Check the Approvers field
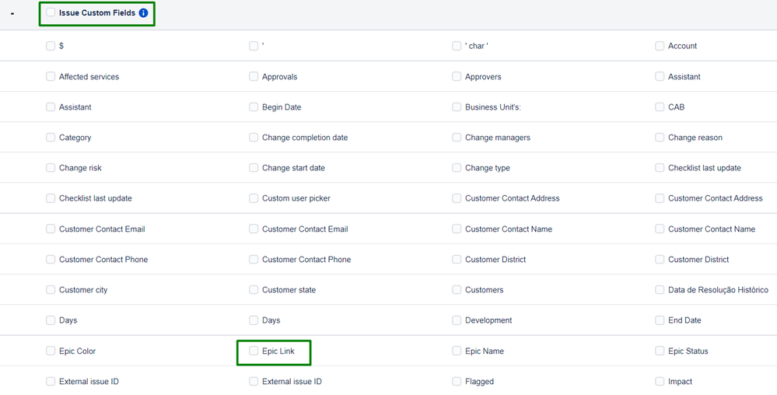 tap(457, 77)
